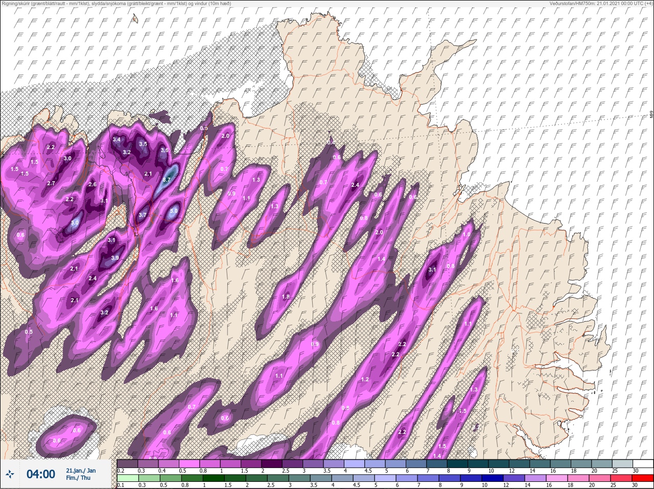Click the 3.4 precipitation value on the map
Viewport: 654px width, 489px height.
tap(116, 139)
